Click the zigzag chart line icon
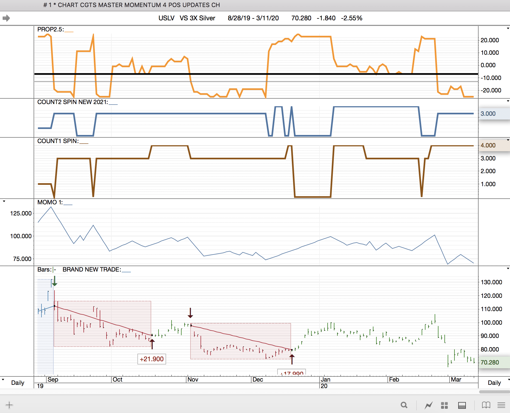Image resolution: width=510 pixels, height=413 pixels. [428, 405]
